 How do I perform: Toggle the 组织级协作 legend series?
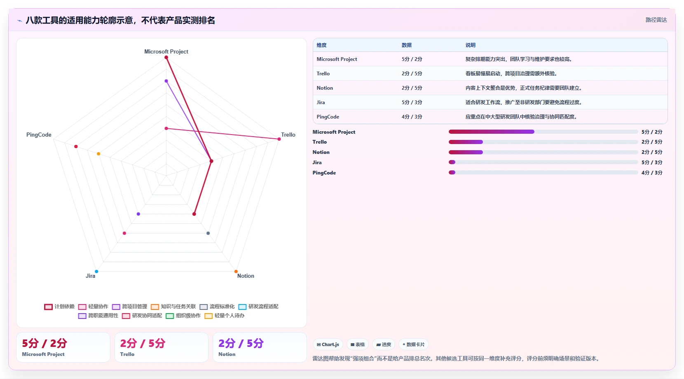[x=183, y=316]
